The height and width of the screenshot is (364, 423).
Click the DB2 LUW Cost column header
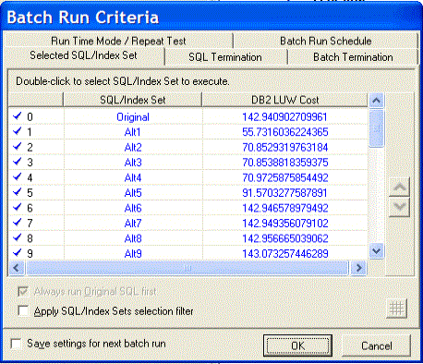284,100
